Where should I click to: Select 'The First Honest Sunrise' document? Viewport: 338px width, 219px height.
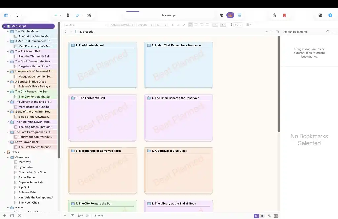[x=35, y=147]
